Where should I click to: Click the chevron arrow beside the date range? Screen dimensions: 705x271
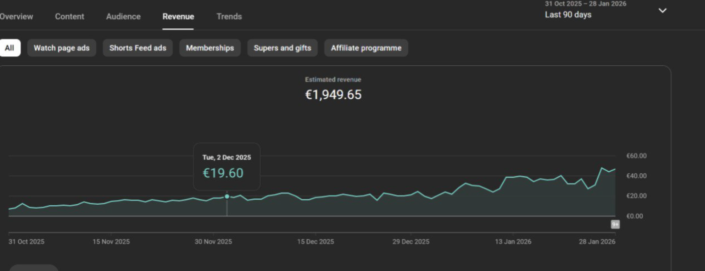662,11
